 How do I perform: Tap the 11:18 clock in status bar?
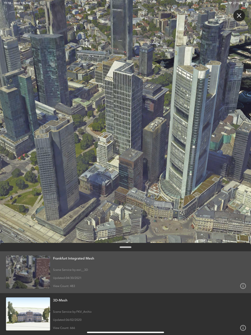(8, 3)
